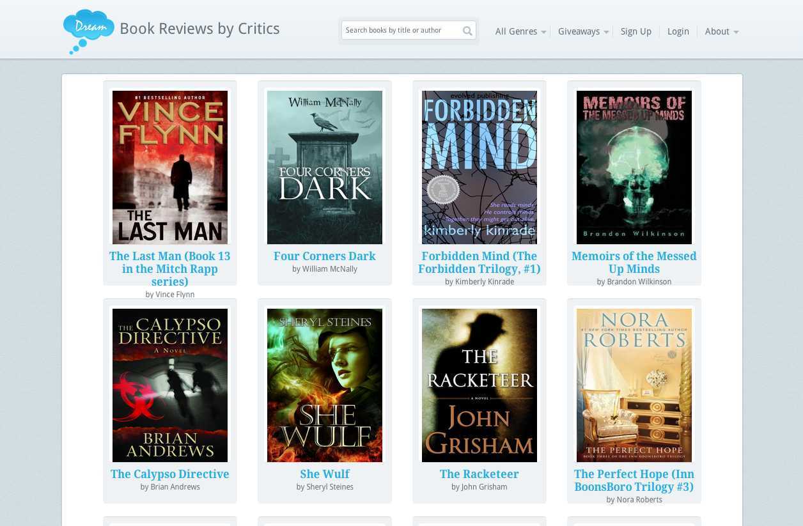Click the search magnifier icon

click(467, 31)
